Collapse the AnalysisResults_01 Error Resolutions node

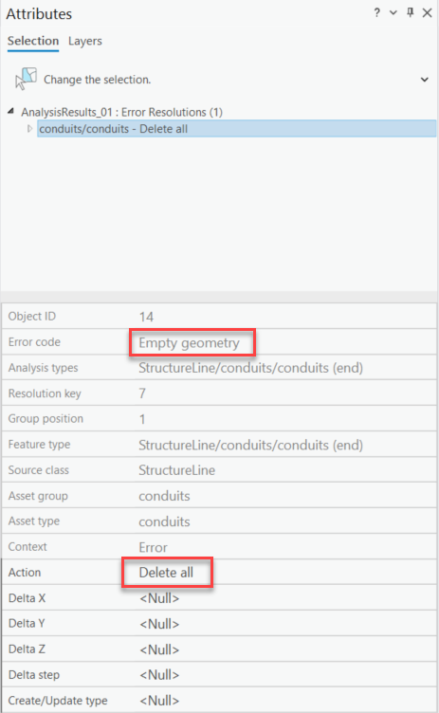(x=11, y=111)
